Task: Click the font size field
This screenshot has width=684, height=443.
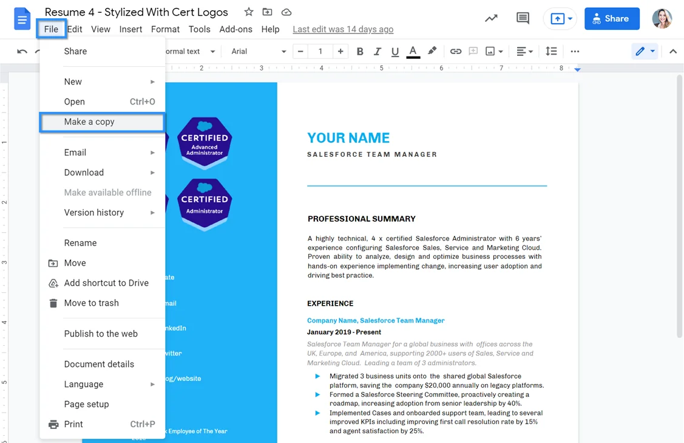Action: 320,52
